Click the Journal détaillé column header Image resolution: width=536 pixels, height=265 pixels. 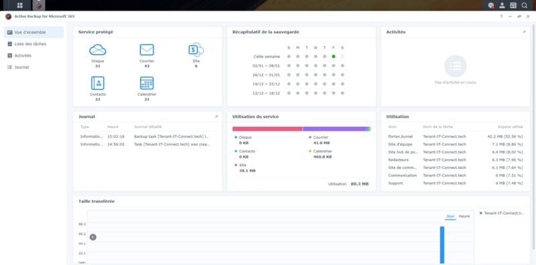[148, 127]
